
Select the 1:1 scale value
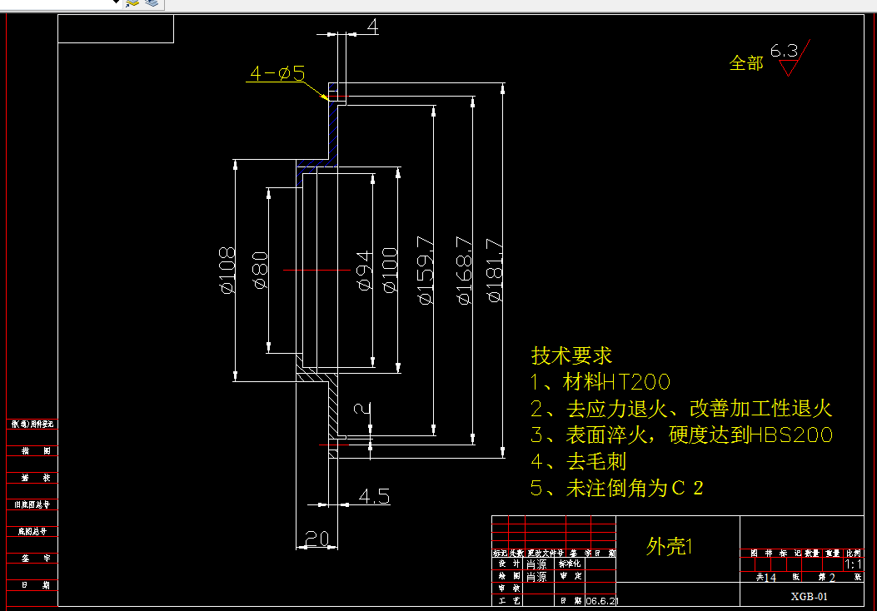tap(854, 564)
